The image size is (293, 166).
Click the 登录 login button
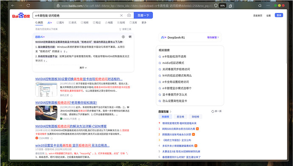(x=279, y=15)
